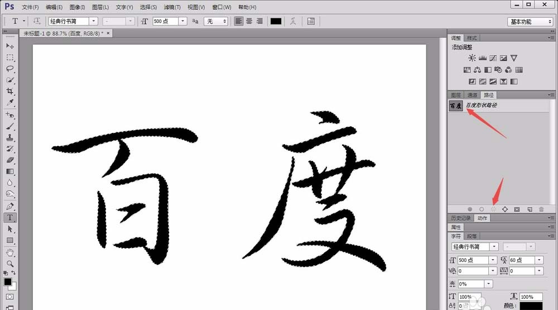Add an Exposure adjustment

[503, 58]
